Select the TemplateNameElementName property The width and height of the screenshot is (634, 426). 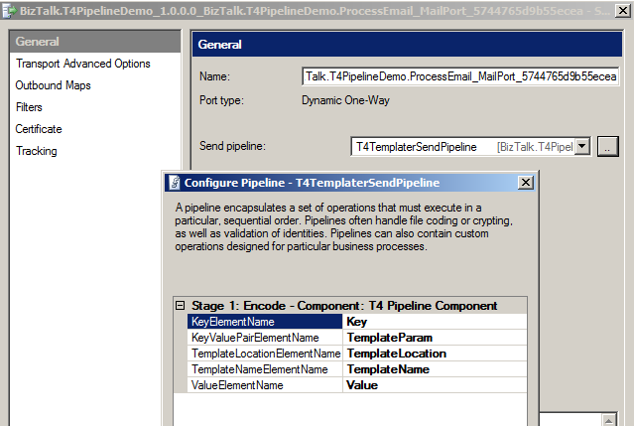coord(265,369)
